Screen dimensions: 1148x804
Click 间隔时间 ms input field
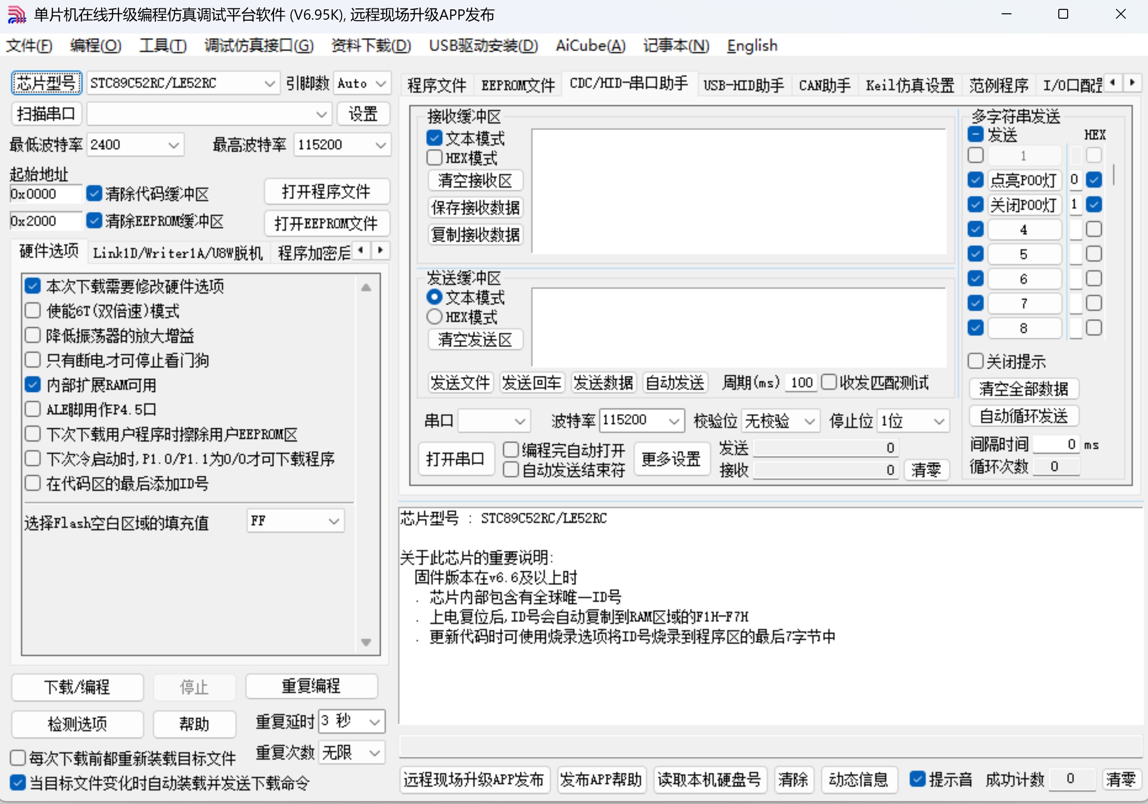pyautogui.click(x=1055, y=444)
